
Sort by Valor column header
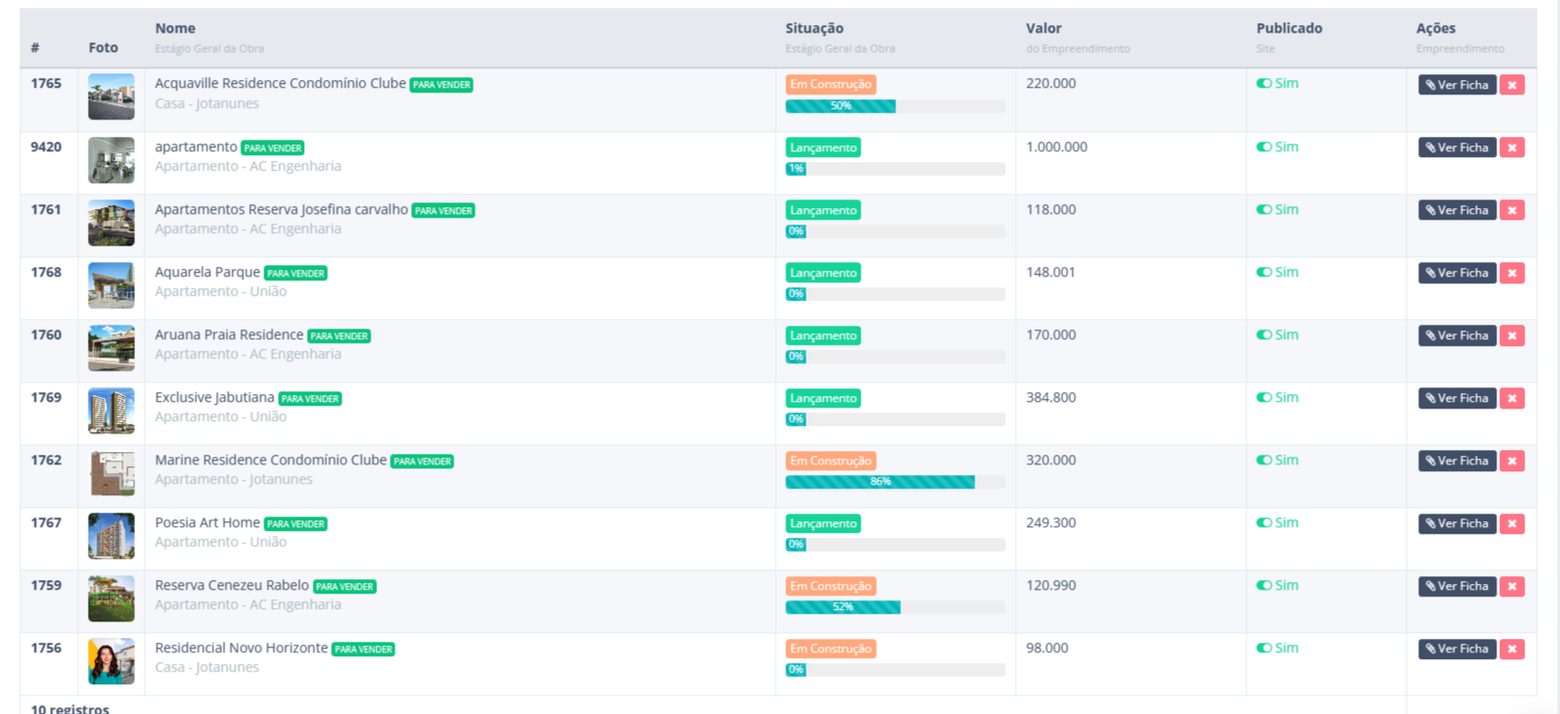coord(1043,29)
